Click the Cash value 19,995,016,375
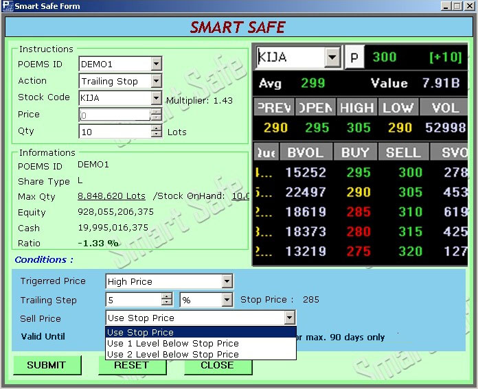 [113, 227]
